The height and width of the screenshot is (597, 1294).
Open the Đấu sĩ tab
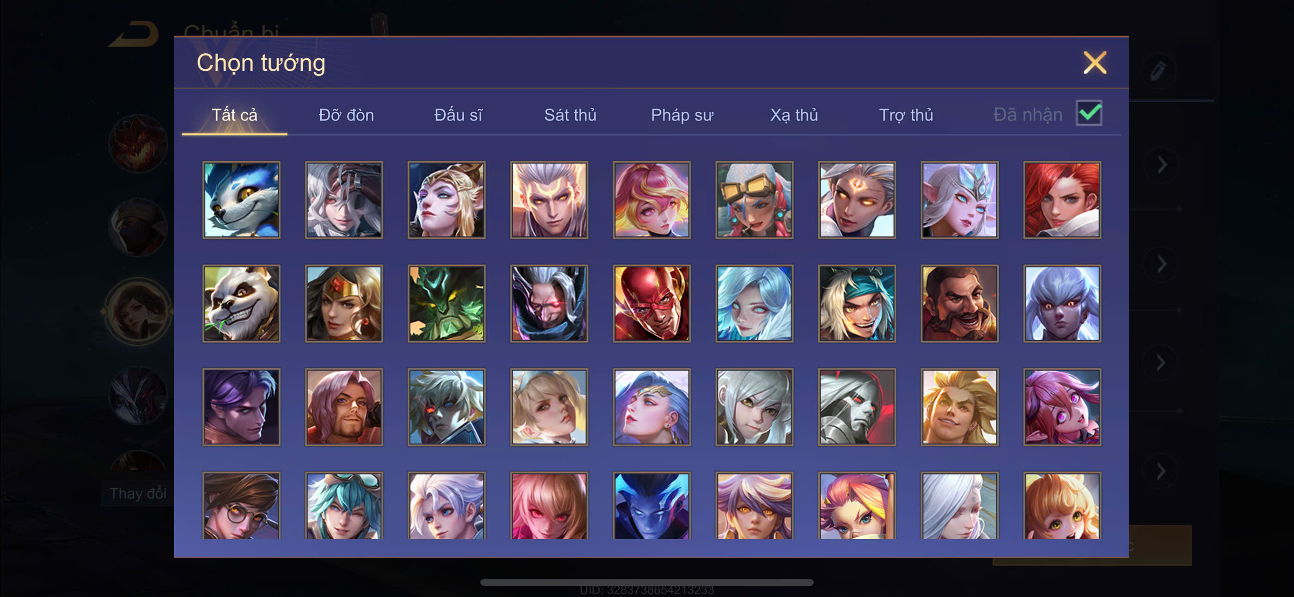pyautogui.click(x=458, y=115)
